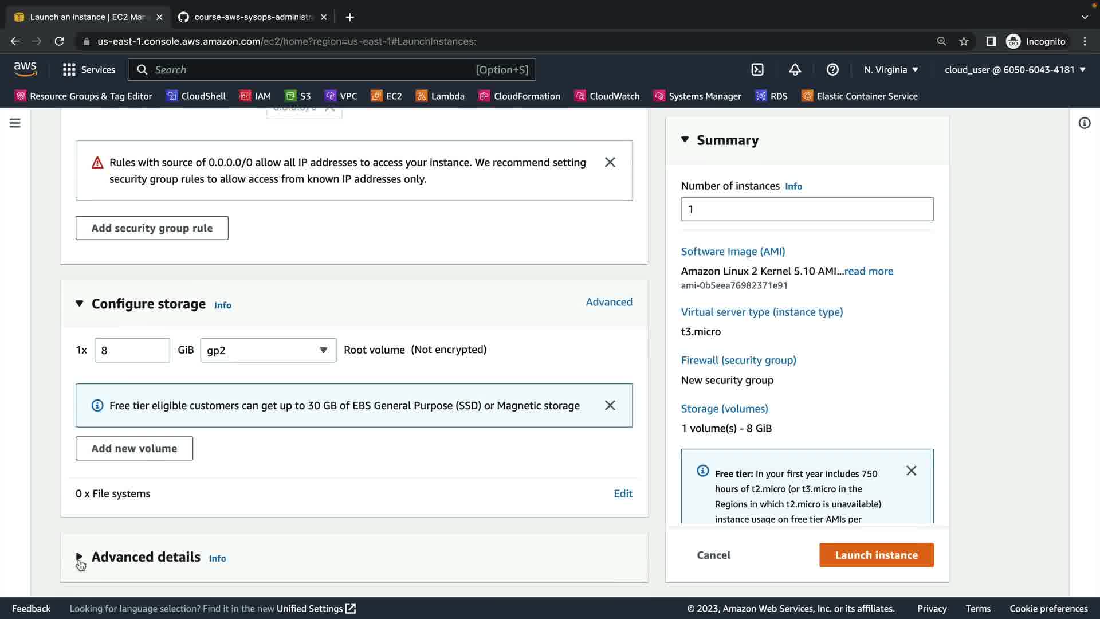Open the CloudShell terminal icon in header

757,70
